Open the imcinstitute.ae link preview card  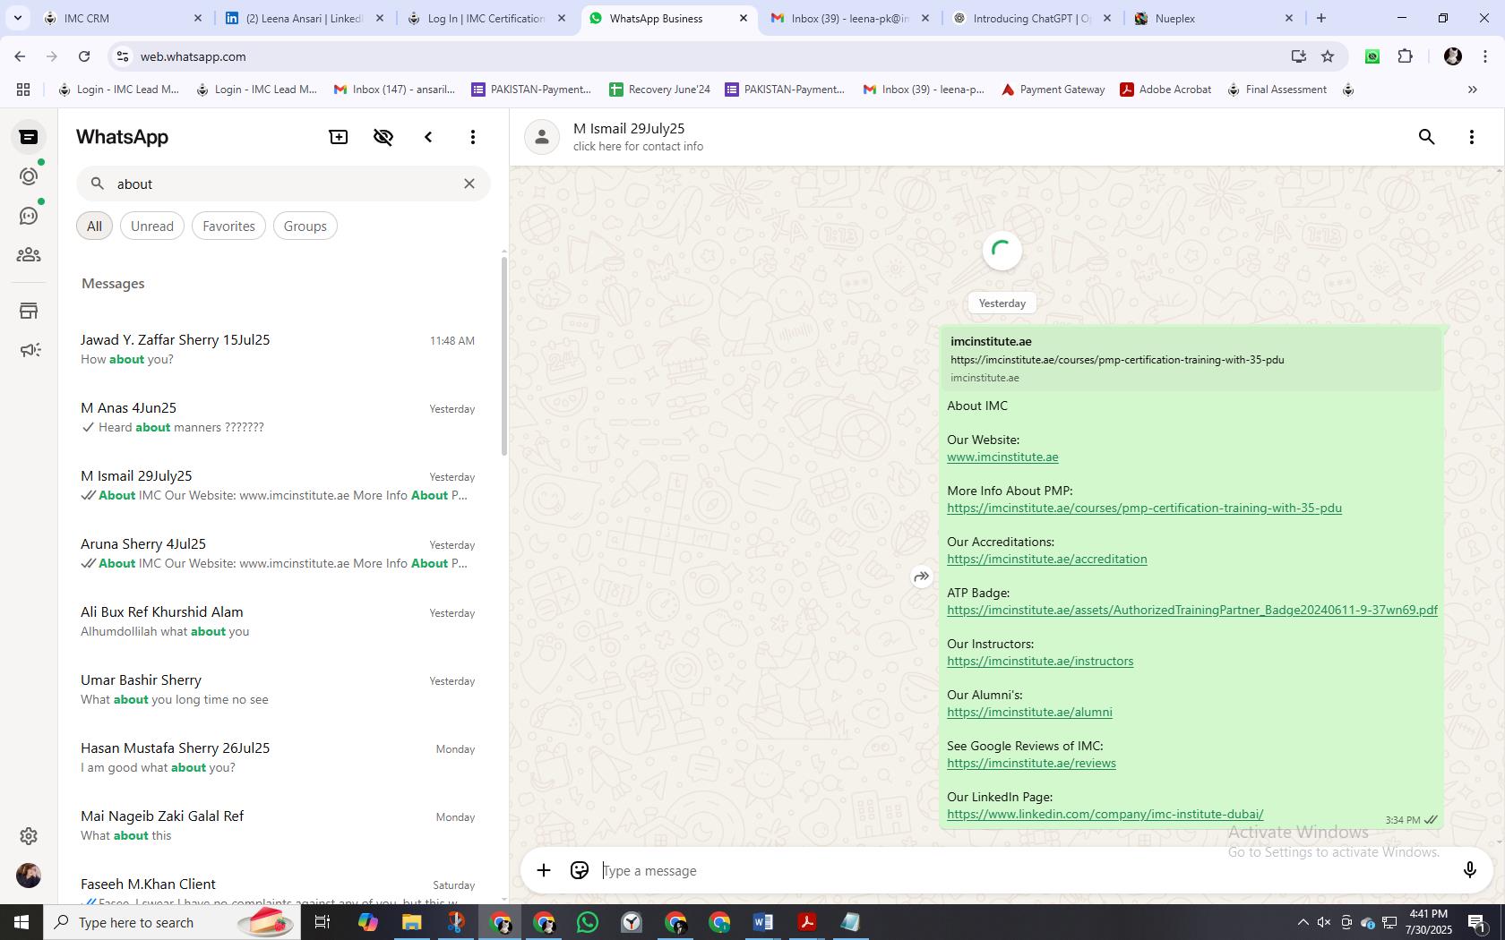point(1191,359)
